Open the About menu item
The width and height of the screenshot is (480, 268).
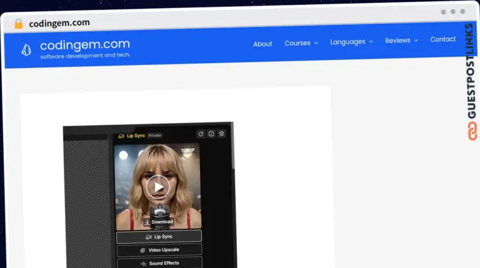click(x=262, y=44)
